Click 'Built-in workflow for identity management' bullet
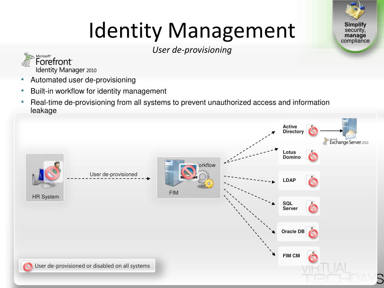This screenshot has height=288, width=384. (x=99, y=91)
